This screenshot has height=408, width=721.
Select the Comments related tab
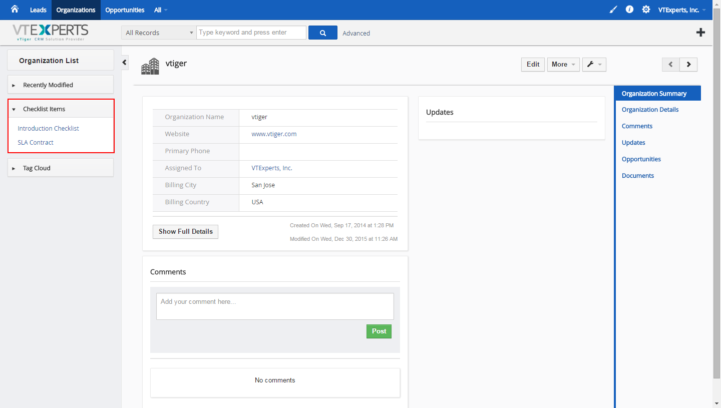coord(637,126)
